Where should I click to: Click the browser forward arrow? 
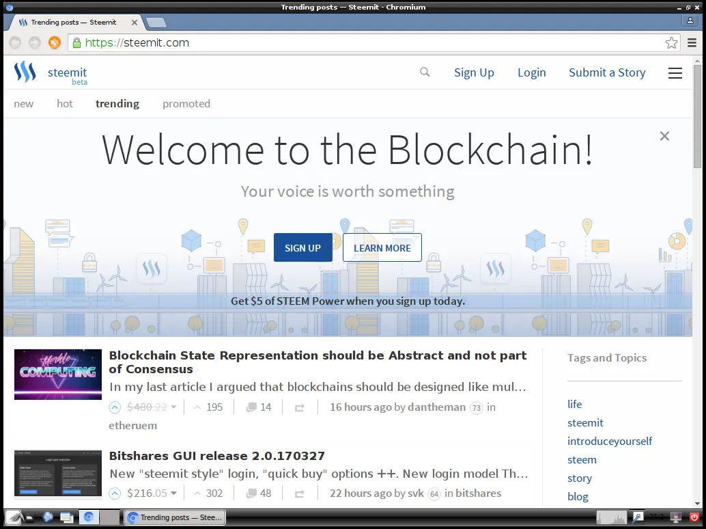pyautogui.click(x=35, y=43)
